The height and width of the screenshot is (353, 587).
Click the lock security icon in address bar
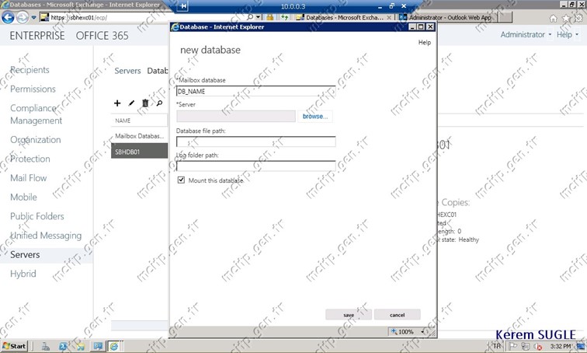pyautogui.click(x=270, y=17)
